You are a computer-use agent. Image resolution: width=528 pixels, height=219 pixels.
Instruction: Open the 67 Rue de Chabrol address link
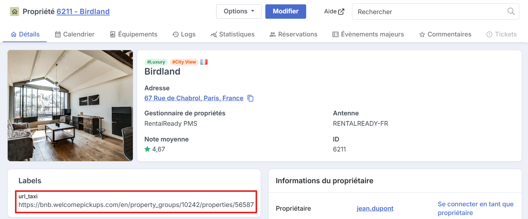pos(194,98)
